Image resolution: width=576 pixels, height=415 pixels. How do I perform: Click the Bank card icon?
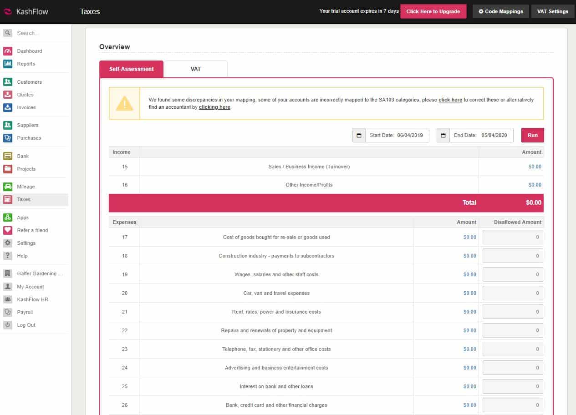[8, 156]
